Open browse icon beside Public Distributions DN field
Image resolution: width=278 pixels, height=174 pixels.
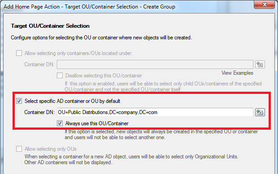pyautogui.click(x=260, y=112)
